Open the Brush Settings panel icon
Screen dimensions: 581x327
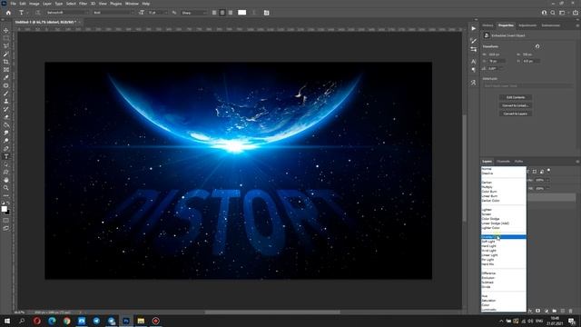tap(474, 41)
